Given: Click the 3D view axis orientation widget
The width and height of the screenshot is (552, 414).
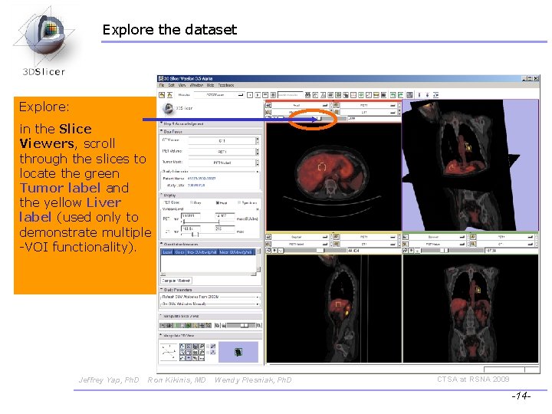Looking at the screenshot, I should click(x=169, y=352).
